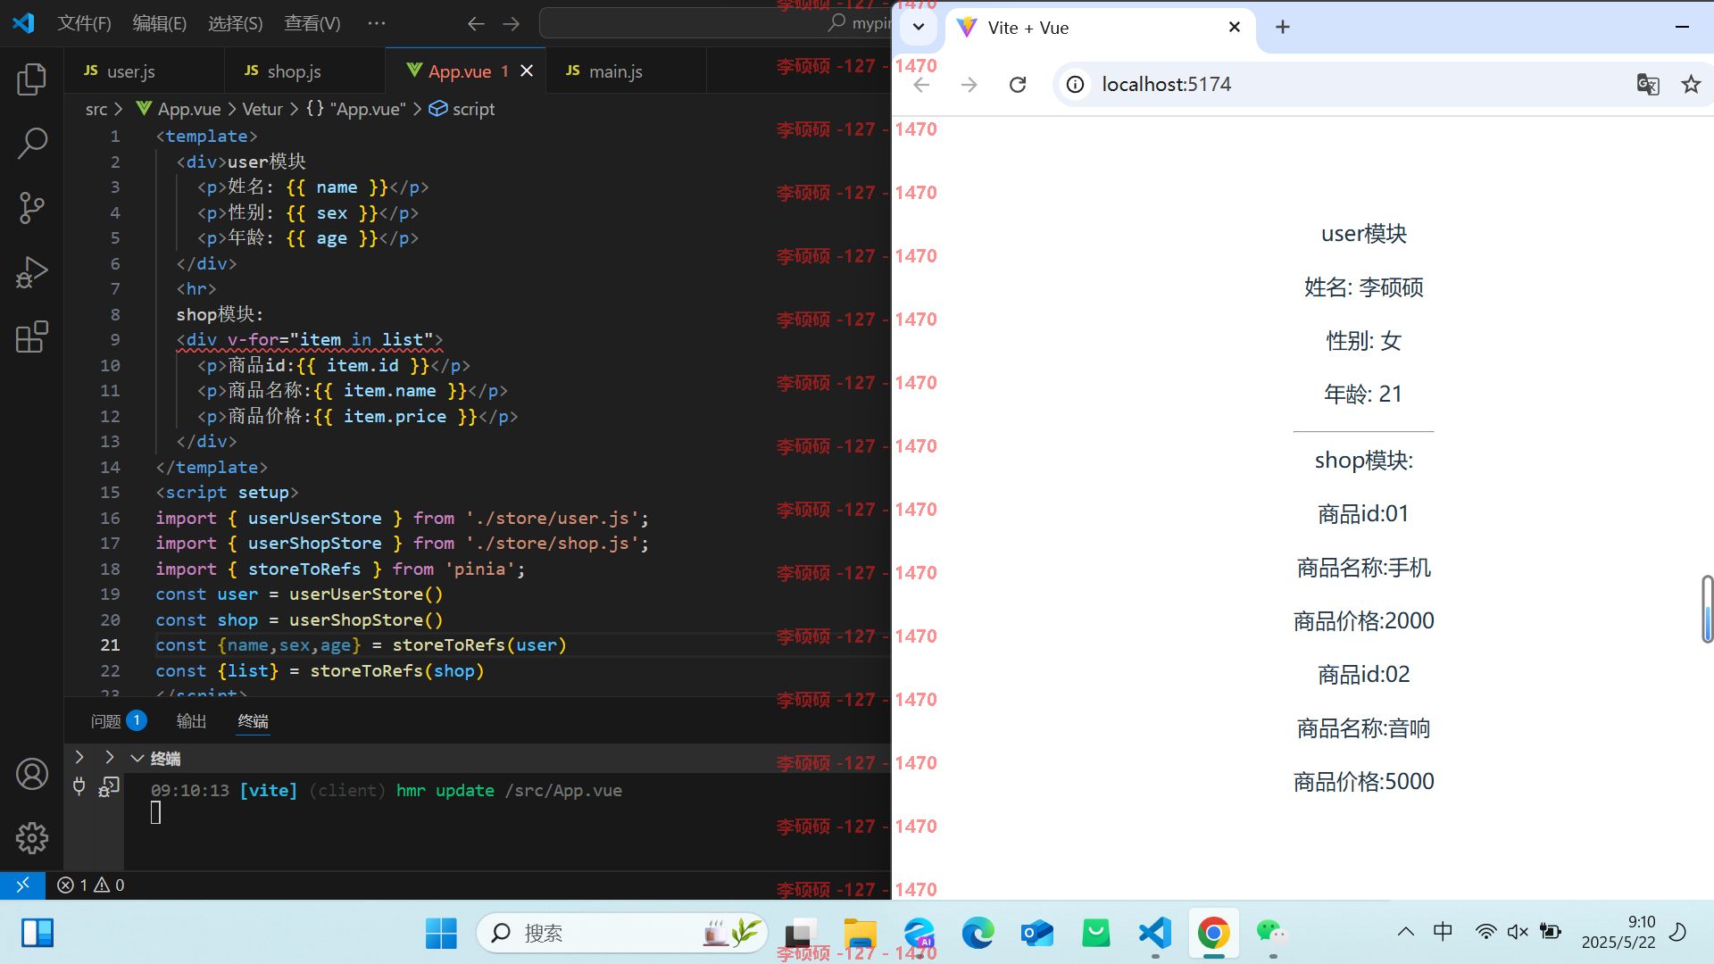Click the terminal plug icon

79,786
